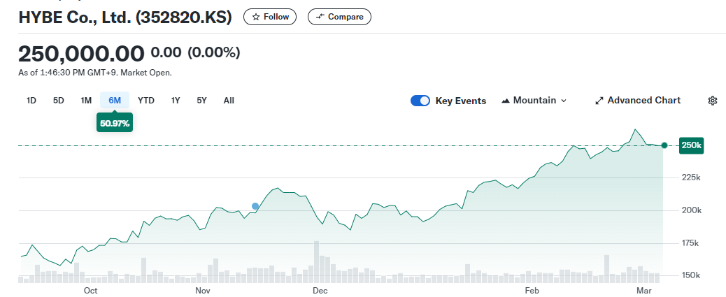Toggle the Key Events switch off
726x297 pixels.
click(x=420, y=101)
